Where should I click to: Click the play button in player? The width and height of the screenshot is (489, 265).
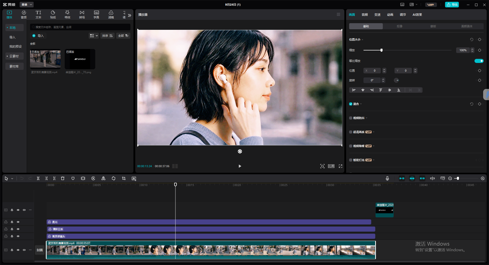click(240, 166)
